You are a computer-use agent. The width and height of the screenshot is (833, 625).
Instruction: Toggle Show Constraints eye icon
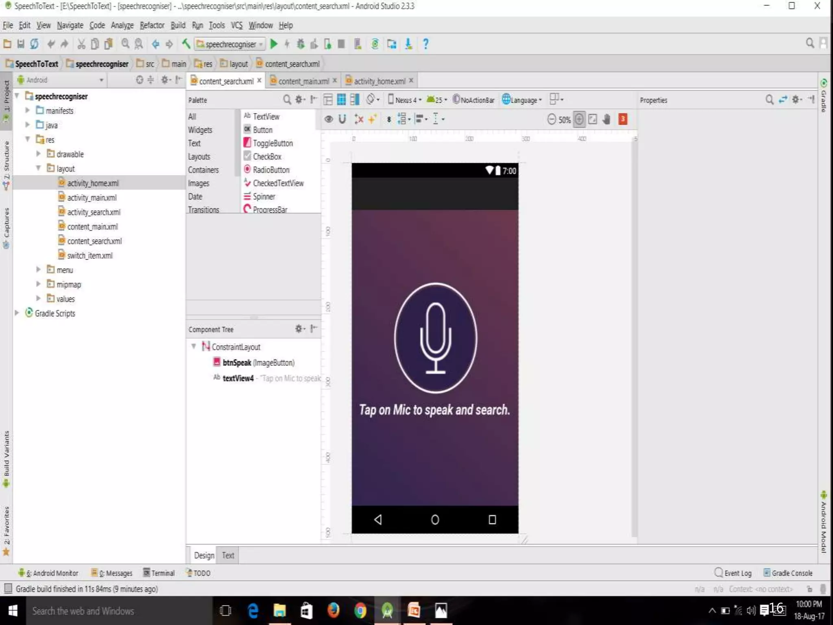[329, 119]
